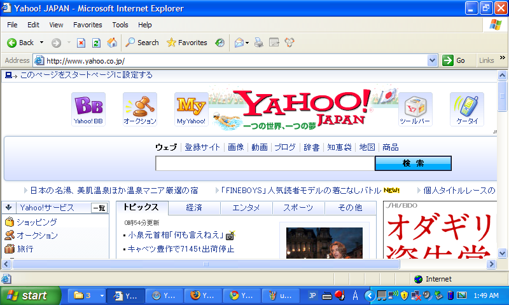Click the Windows start button
The image size is (509, 305).
pos(30,295)
